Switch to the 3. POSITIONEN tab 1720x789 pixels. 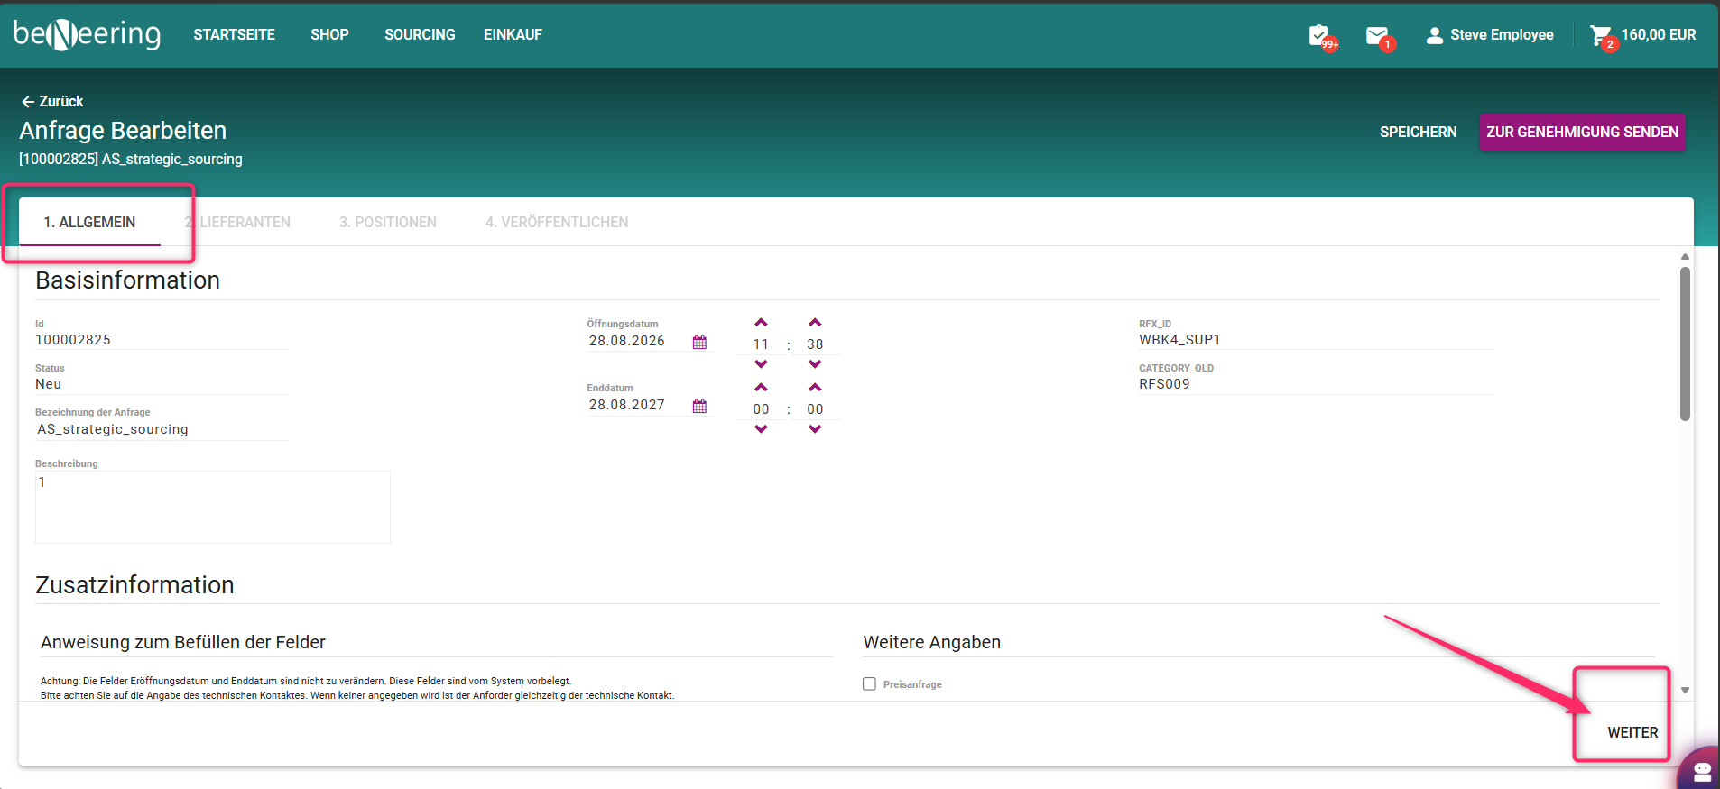click(388, 222)
